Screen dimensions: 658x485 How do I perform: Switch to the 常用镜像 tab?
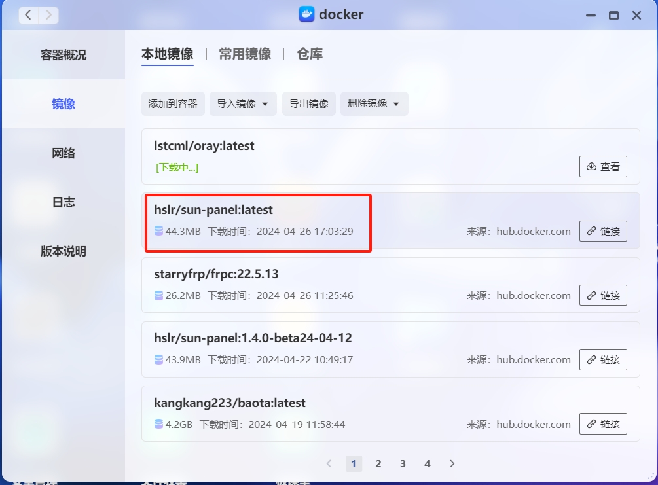[x=245, y=54]
